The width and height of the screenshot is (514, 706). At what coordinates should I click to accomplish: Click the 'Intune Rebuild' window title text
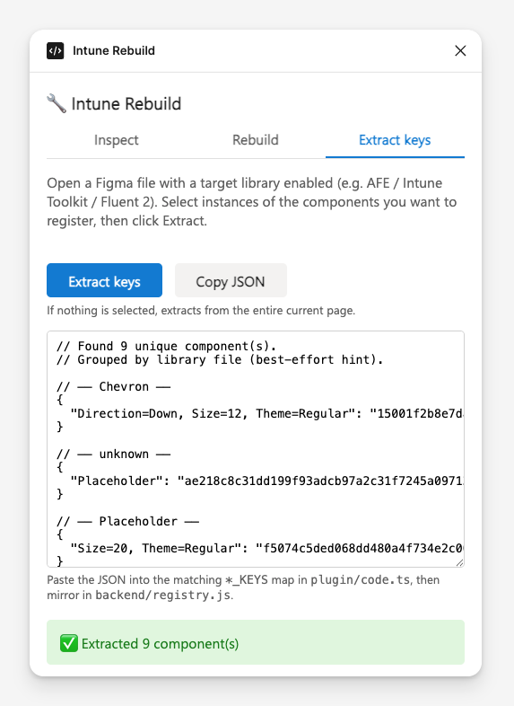[x=114, y=51]
